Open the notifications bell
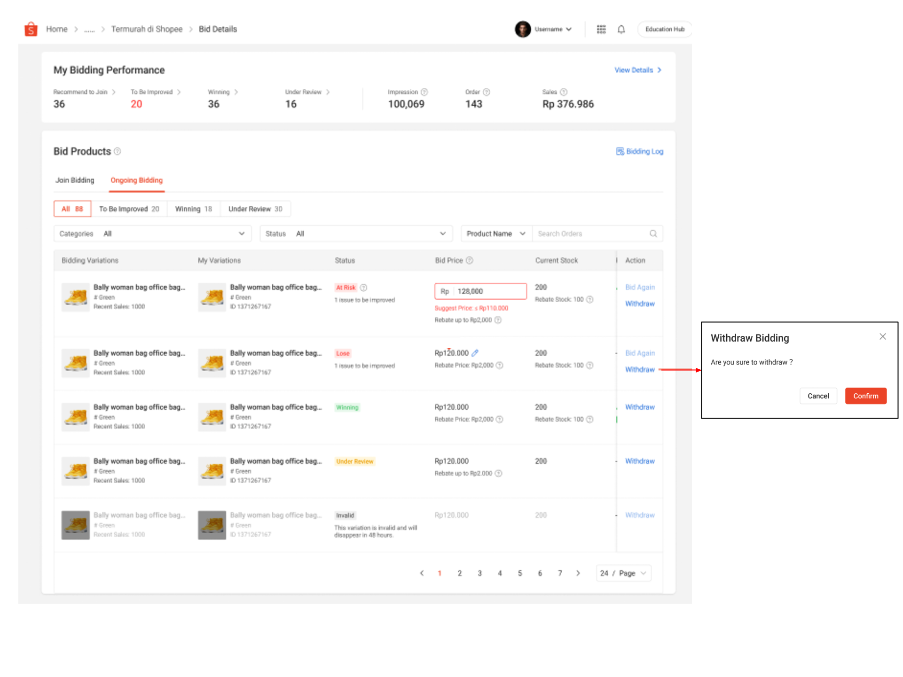 tap(621, 29)
